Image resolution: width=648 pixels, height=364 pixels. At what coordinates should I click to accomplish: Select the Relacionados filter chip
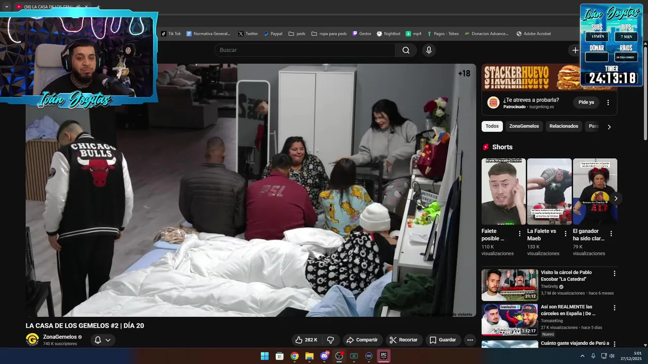pyautogui.click(x=563, y=126)
